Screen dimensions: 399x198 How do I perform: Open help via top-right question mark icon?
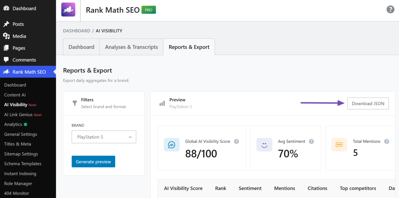coord(390,9)
